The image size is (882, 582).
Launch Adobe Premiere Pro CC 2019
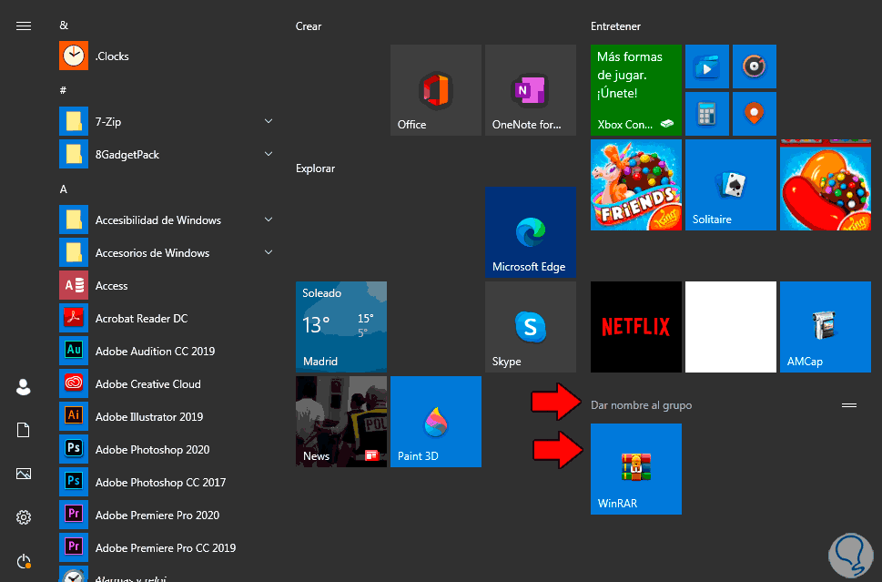[166, 547]
